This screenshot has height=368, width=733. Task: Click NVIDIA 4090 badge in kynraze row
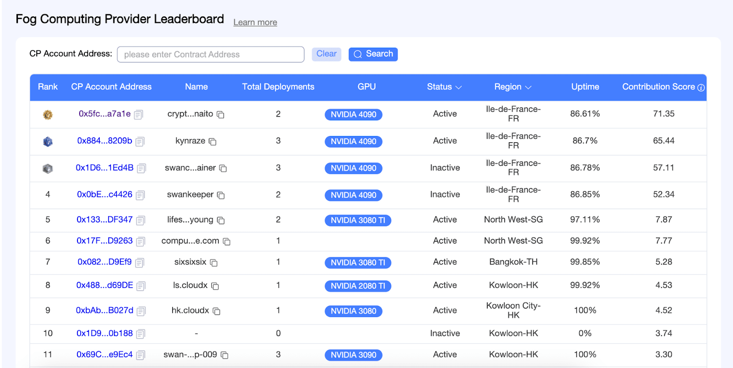click(x=354, y=141)
